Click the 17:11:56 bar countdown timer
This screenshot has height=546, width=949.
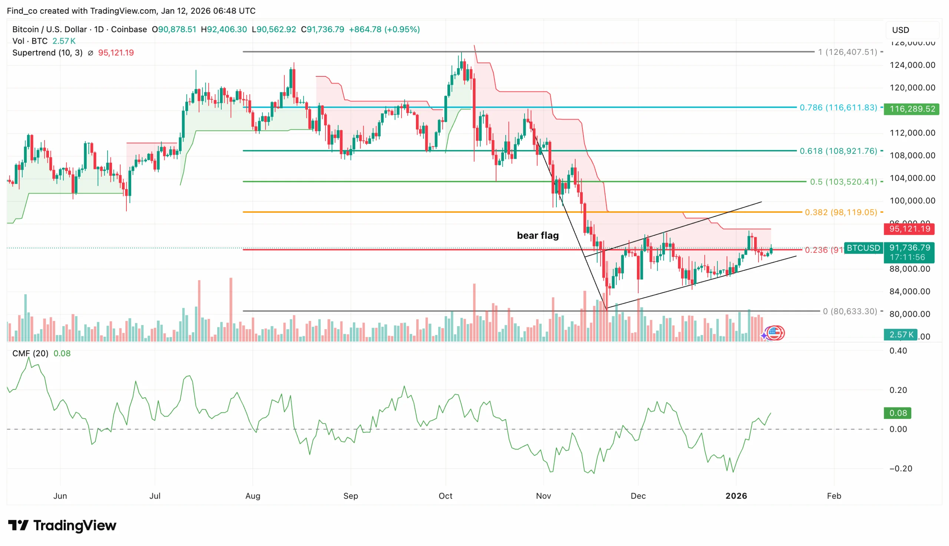point(907,257)
